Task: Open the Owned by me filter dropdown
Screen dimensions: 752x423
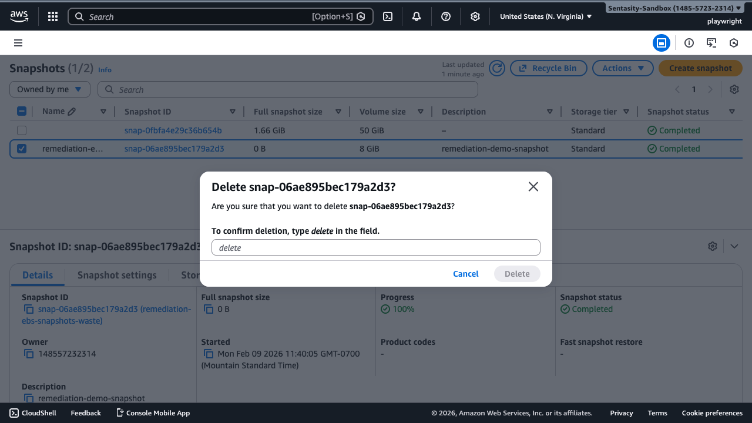Action: tap(49, 89)
